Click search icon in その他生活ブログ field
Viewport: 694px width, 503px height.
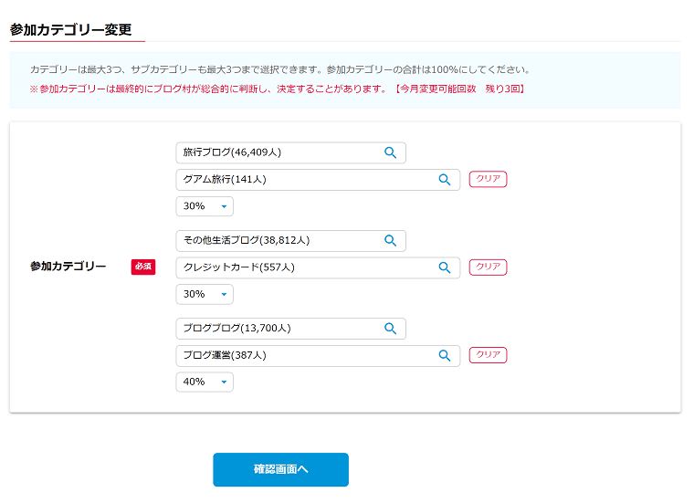tap(390, 241)
